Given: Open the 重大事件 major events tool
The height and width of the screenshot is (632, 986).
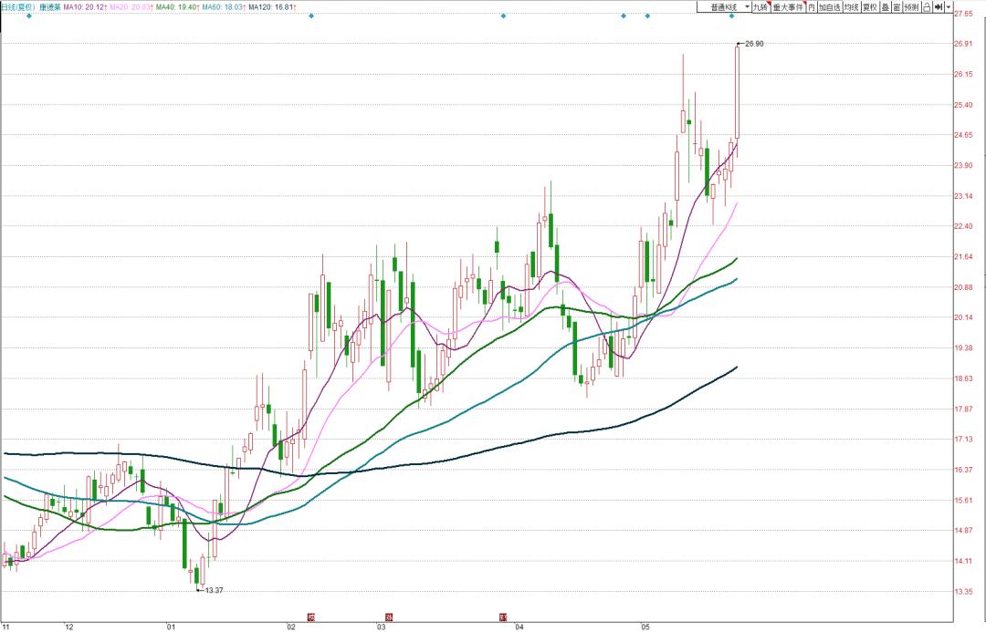Looking at the screenshot, I should pyautogui.click(x=787, y=5).
